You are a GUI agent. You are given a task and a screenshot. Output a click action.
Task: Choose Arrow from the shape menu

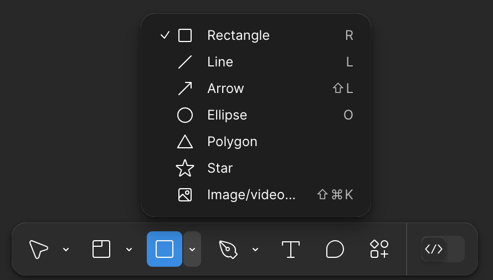pyautogui.click(x=225, y=89)
